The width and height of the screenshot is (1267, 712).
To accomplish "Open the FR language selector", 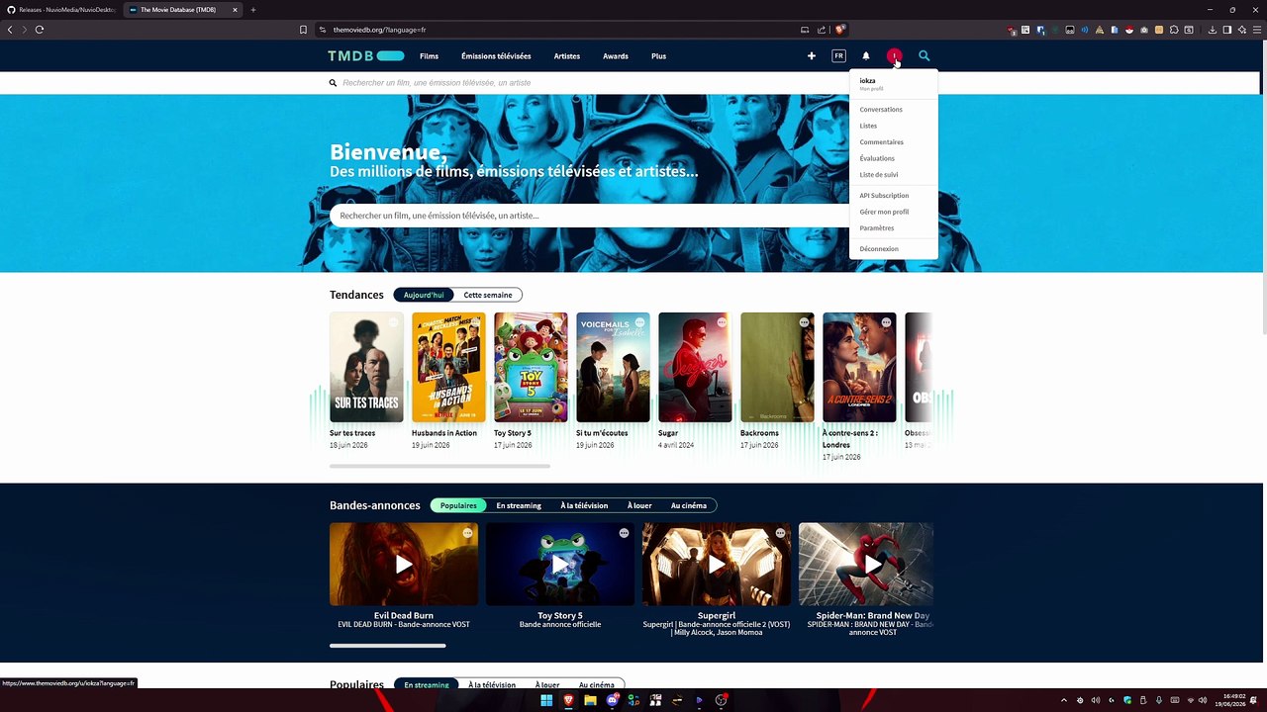I will pos(839,56).
